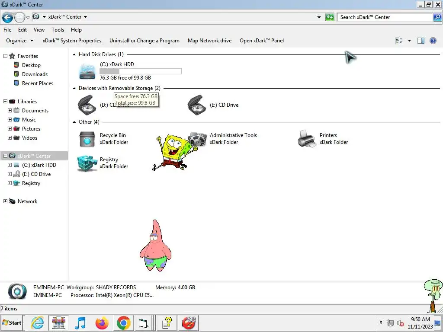Launch Firefox from taskbar

102,322
